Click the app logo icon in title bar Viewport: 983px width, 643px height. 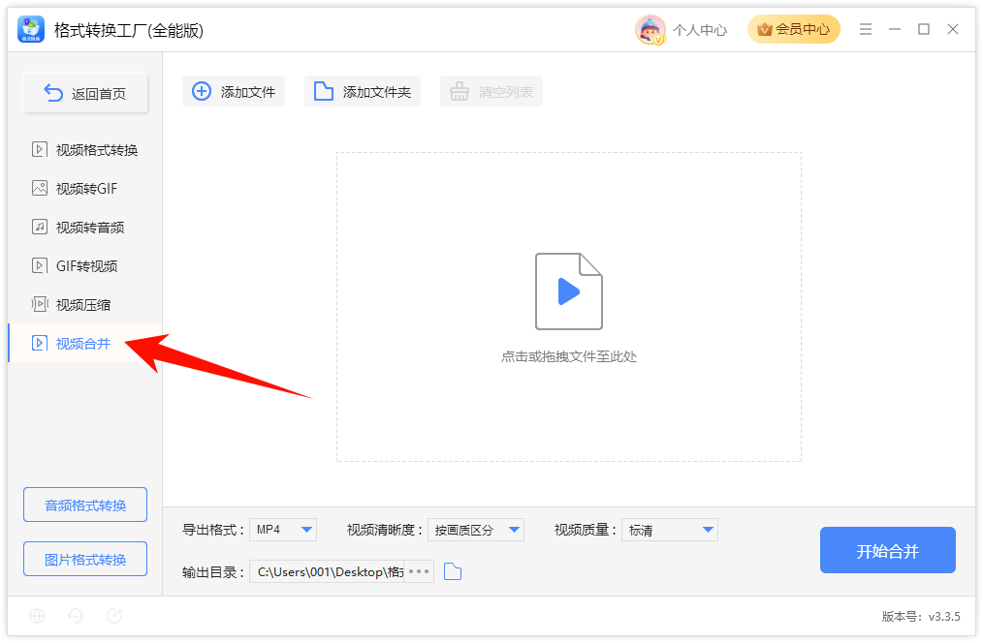click(31, 29)
